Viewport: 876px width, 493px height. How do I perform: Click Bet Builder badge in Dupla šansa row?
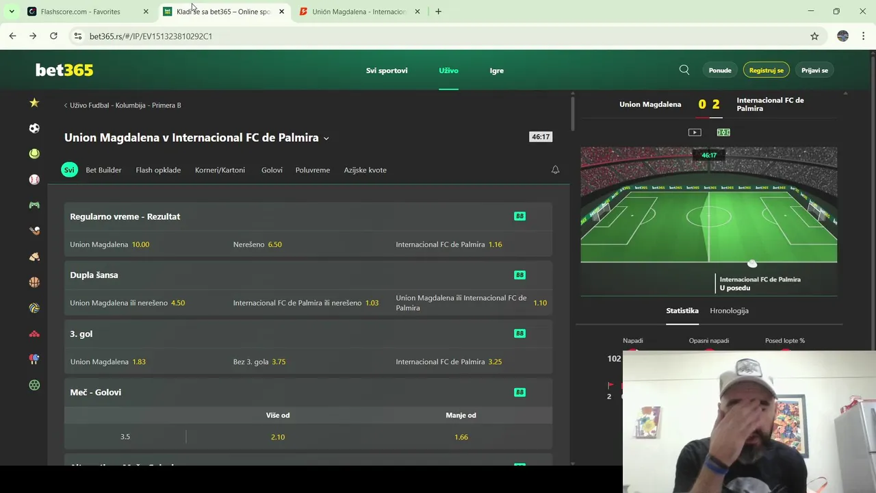pos(519,275)
